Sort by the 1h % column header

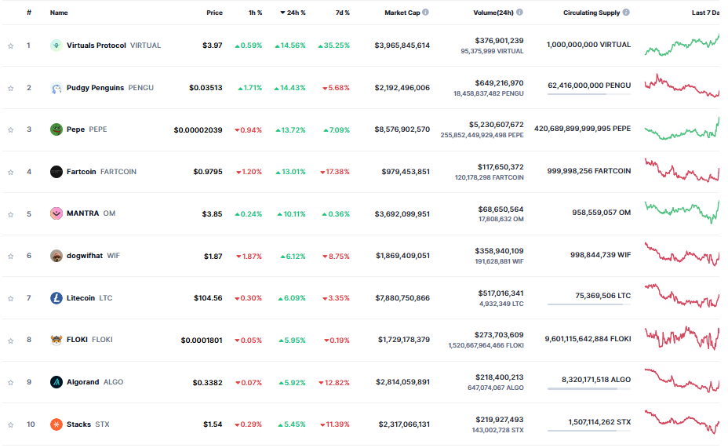click(256, 13)
